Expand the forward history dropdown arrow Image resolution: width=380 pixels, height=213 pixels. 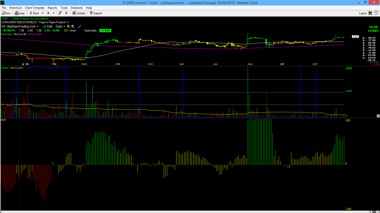tap(53, 13)
